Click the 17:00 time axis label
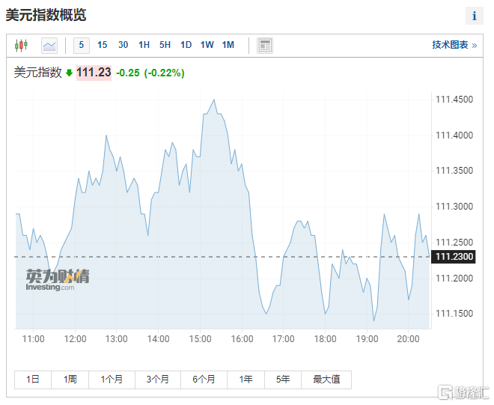The width and height of the screenshot is (494, 405). point(283,339)
